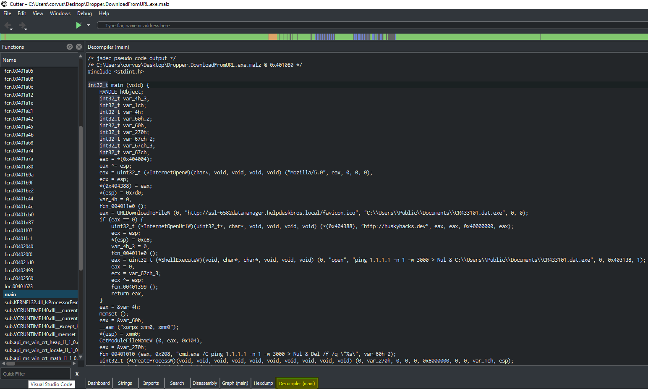Click the Cutter application logo in title bar
This screenshot has width=648, height=389.
click(4, 4)
